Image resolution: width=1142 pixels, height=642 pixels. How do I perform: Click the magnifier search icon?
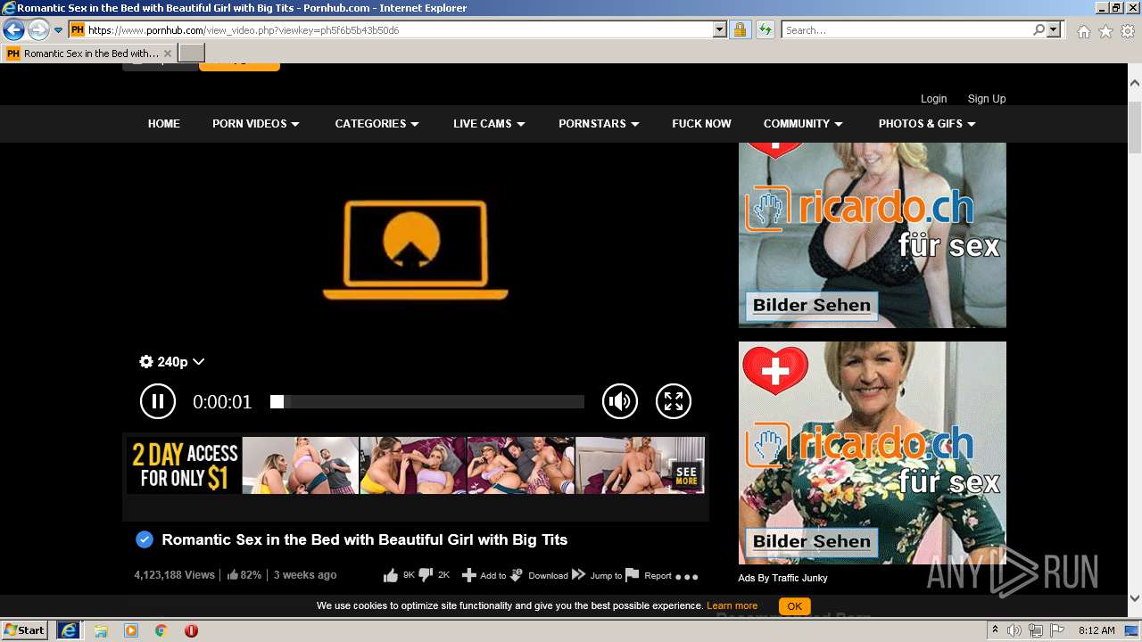(1039, 30)
